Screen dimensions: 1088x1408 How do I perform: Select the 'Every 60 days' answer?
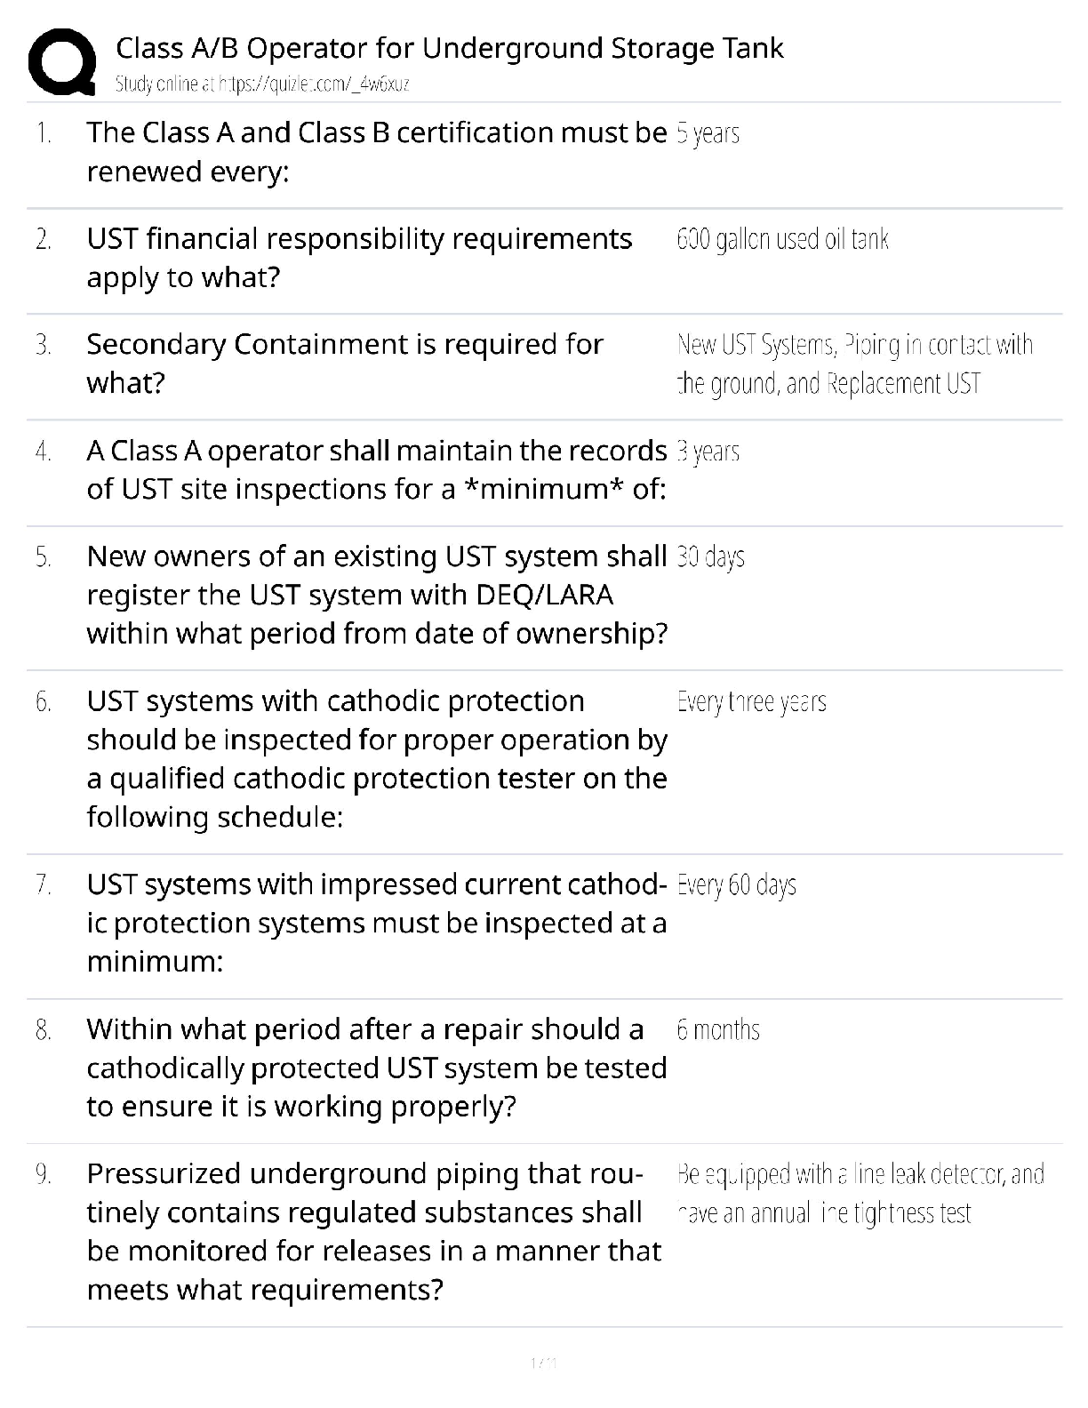coord(736,885)
